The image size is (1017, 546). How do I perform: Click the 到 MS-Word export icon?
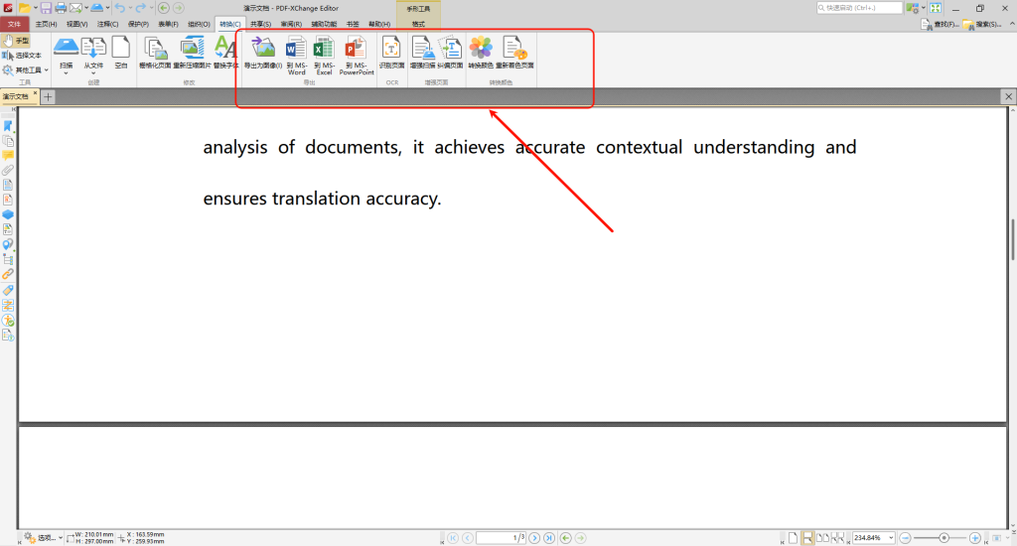pos(296,54)
